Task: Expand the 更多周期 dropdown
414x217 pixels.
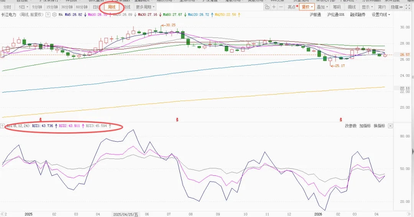Action: [145, 7]
